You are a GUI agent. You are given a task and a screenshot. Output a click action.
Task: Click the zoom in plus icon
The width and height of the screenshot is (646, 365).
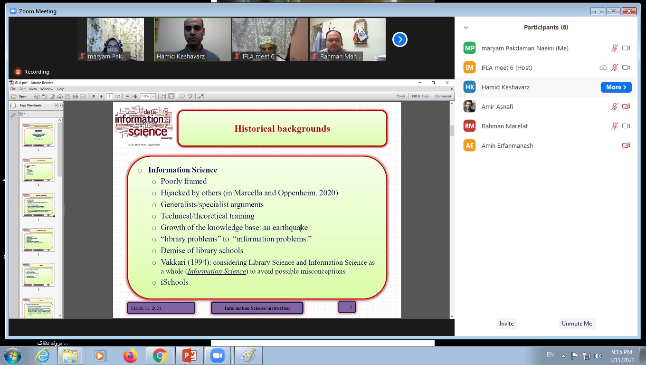pyautogui.click(x=135, y=96)
